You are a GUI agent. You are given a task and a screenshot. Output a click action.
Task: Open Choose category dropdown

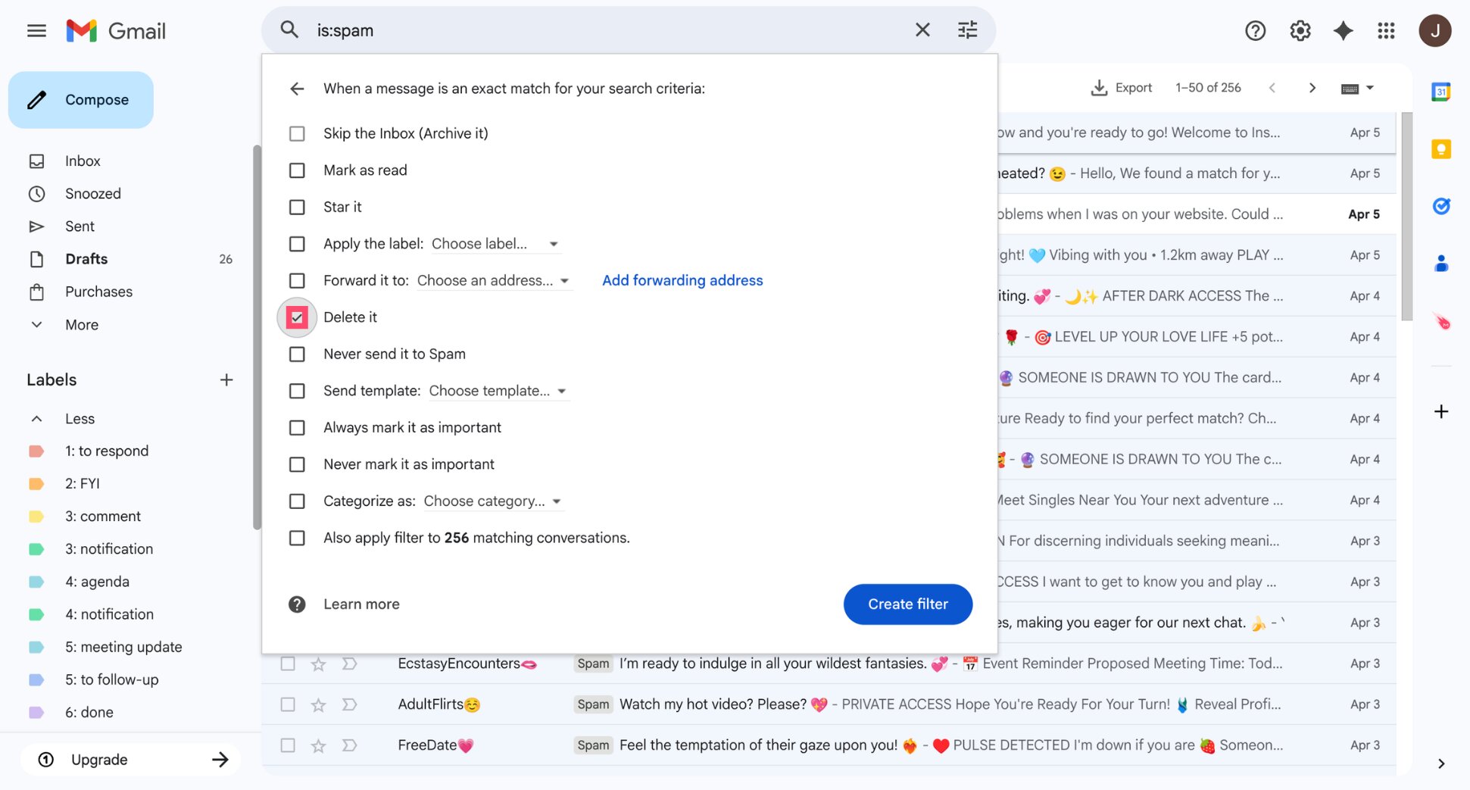[492, 501]
